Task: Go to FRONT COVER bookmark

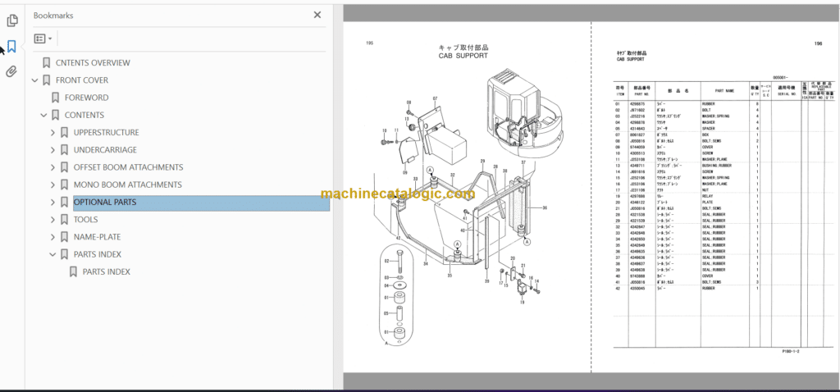Action: click(82, 80)
